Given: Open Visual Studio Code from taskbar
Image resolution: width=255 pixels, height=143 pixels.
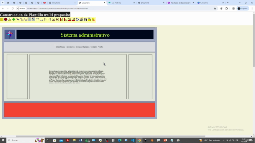Looking at the screenshot, I should click(133, 140).
